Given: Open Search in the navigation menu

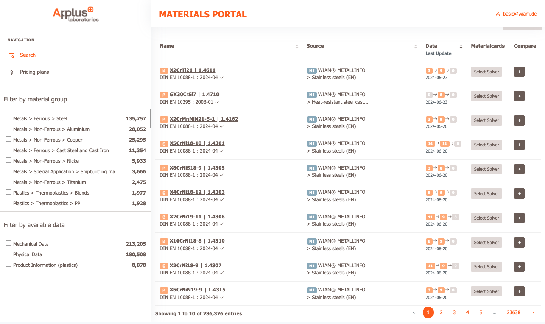Looking at the screenshot, I should point(28,55).
